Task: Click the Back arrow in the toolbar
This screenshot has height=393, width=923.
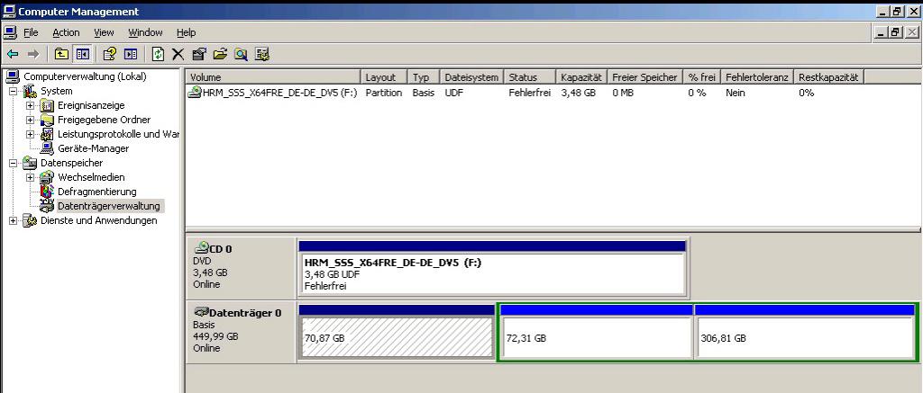Action: (x=13, y=55)
